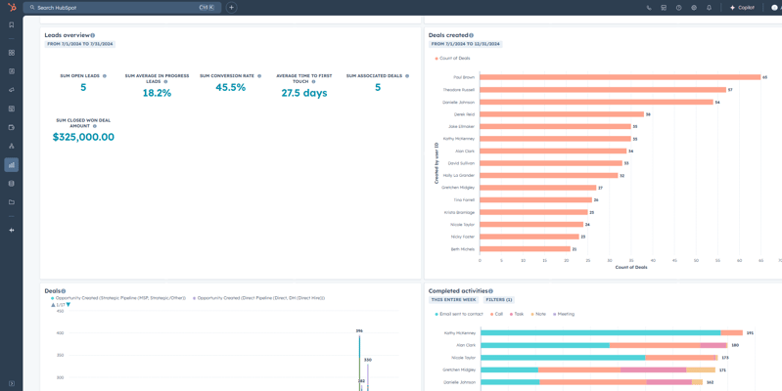
Task: Click Theodore Russell's bar in Deals created
Action: (x=603, y=90)
